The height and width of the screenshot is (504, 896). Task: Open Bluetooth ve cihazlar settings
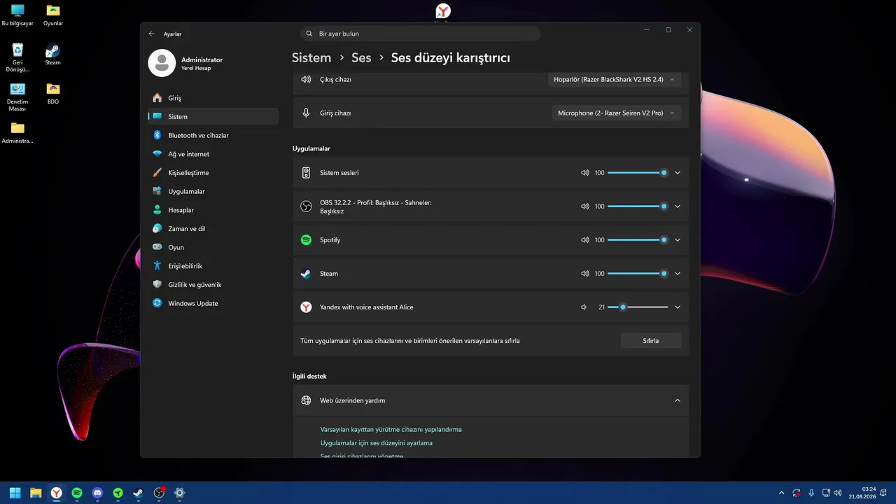[x=213, y=135]
